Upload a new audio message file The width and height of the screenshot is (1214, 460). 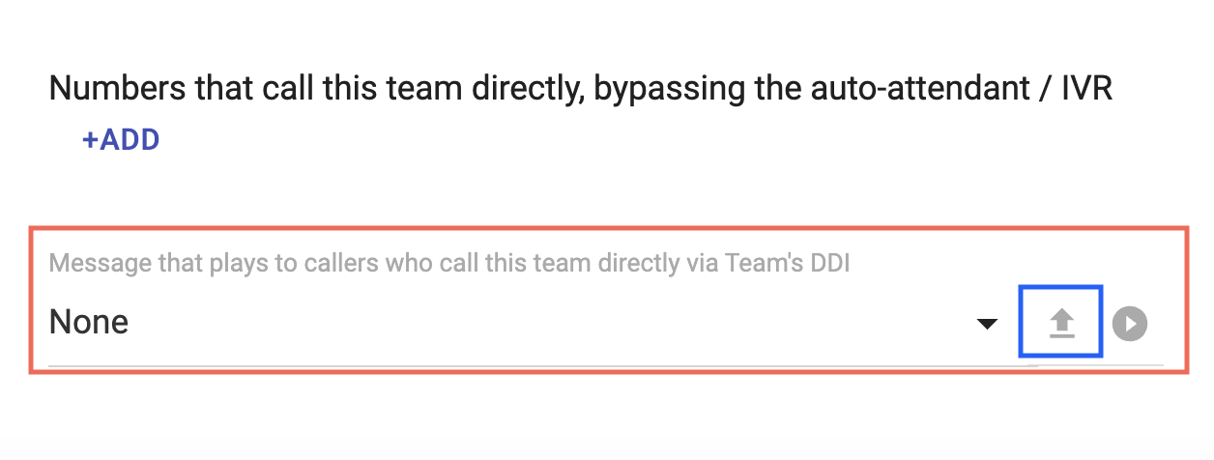click(1062, 323)
